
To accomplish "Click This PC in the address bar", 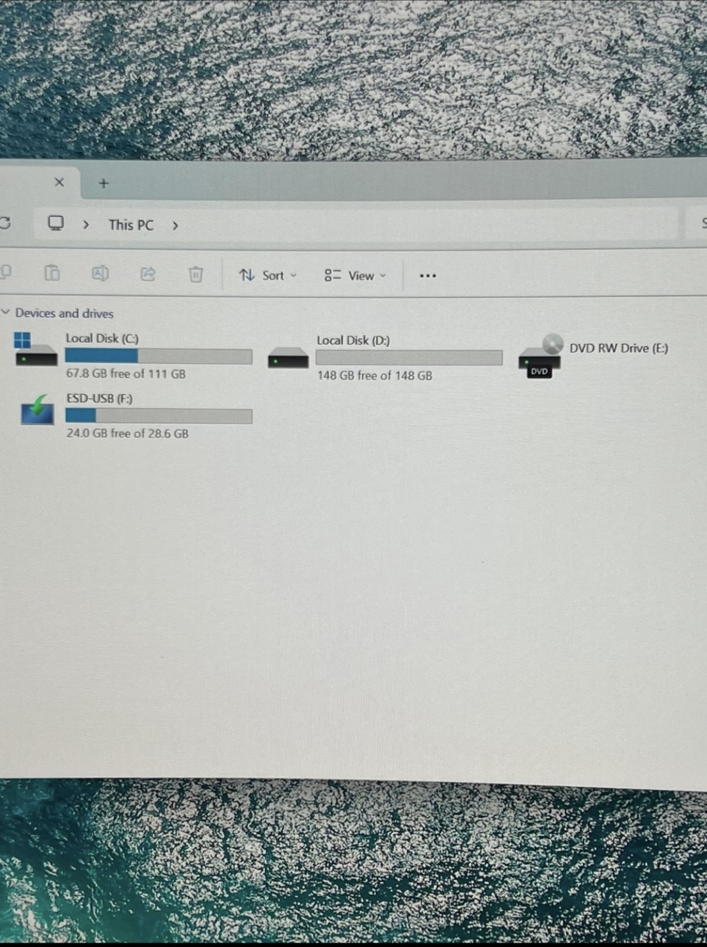I will (x=131, y=225).
